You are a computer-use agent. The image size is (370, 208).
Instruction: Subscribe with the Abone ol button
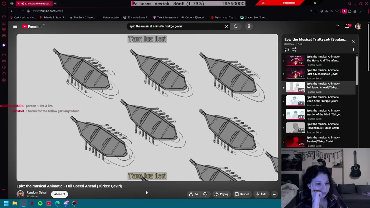[60, 194]
